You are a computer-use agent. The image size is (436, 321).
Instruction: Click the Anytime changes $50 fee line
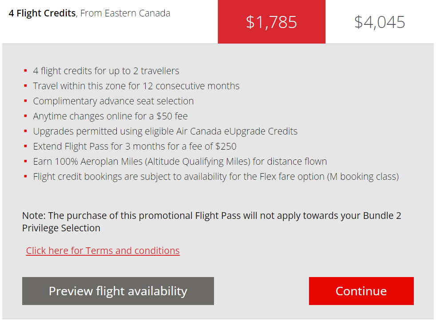(x=110, y=116)
